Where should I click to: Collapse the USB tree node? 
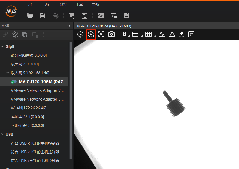coord(2,134)
